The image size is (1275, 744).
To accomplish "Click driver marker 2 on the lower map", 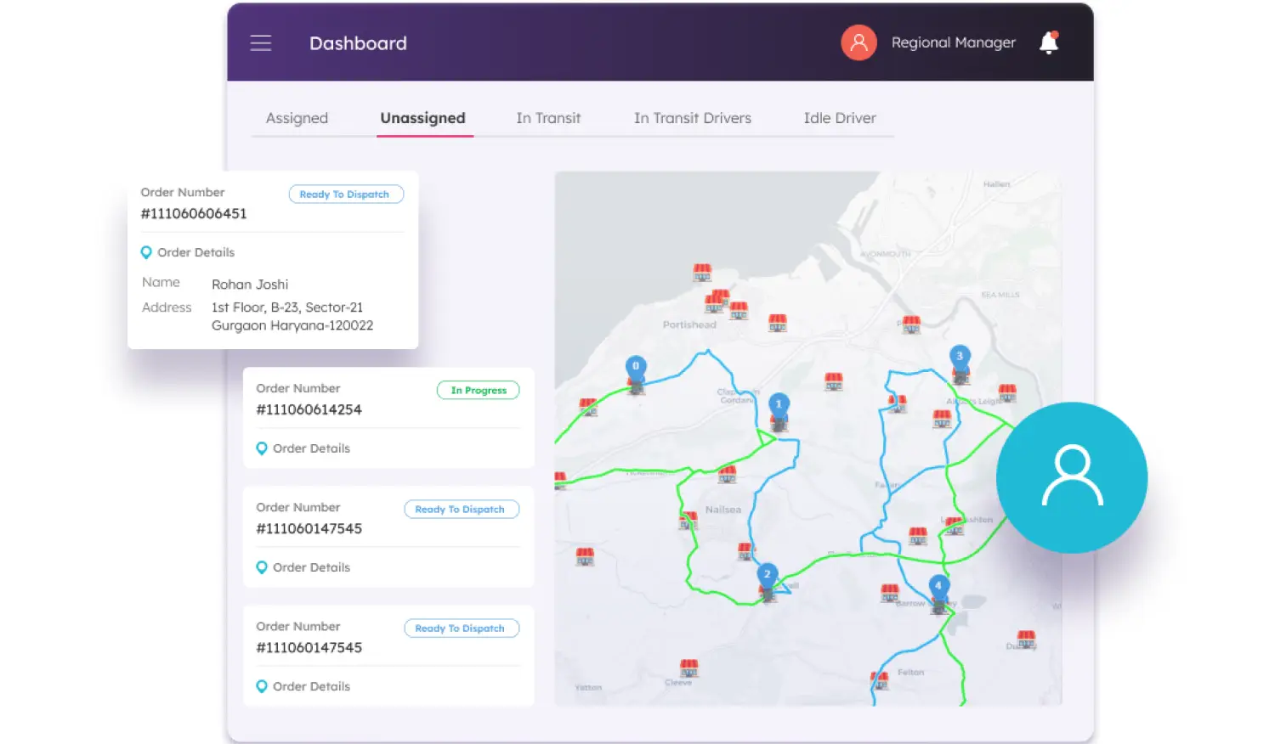I will point(767,575).
